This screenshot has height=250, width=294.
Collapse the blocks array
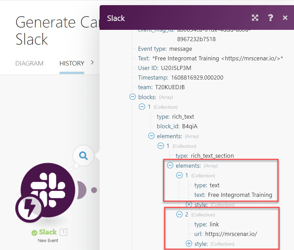click(x=132, y=97)
